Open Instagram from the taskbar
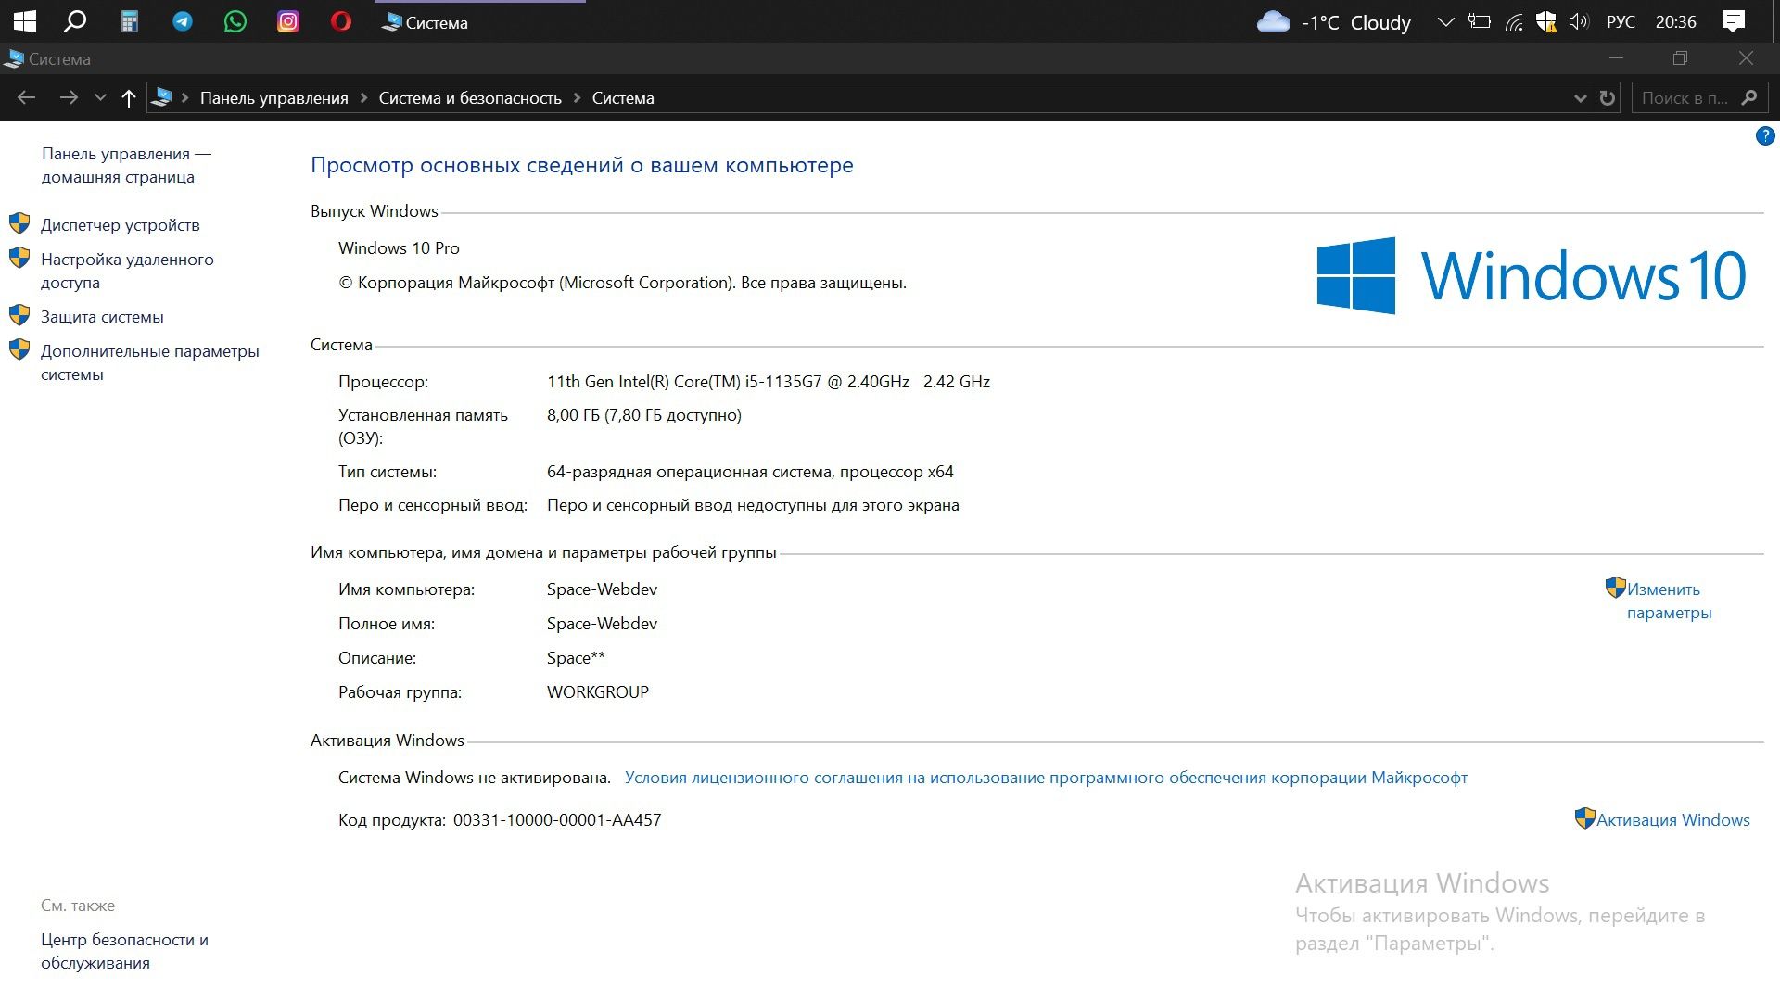This screenshot has height=1001, width=1780. (288, 21)
